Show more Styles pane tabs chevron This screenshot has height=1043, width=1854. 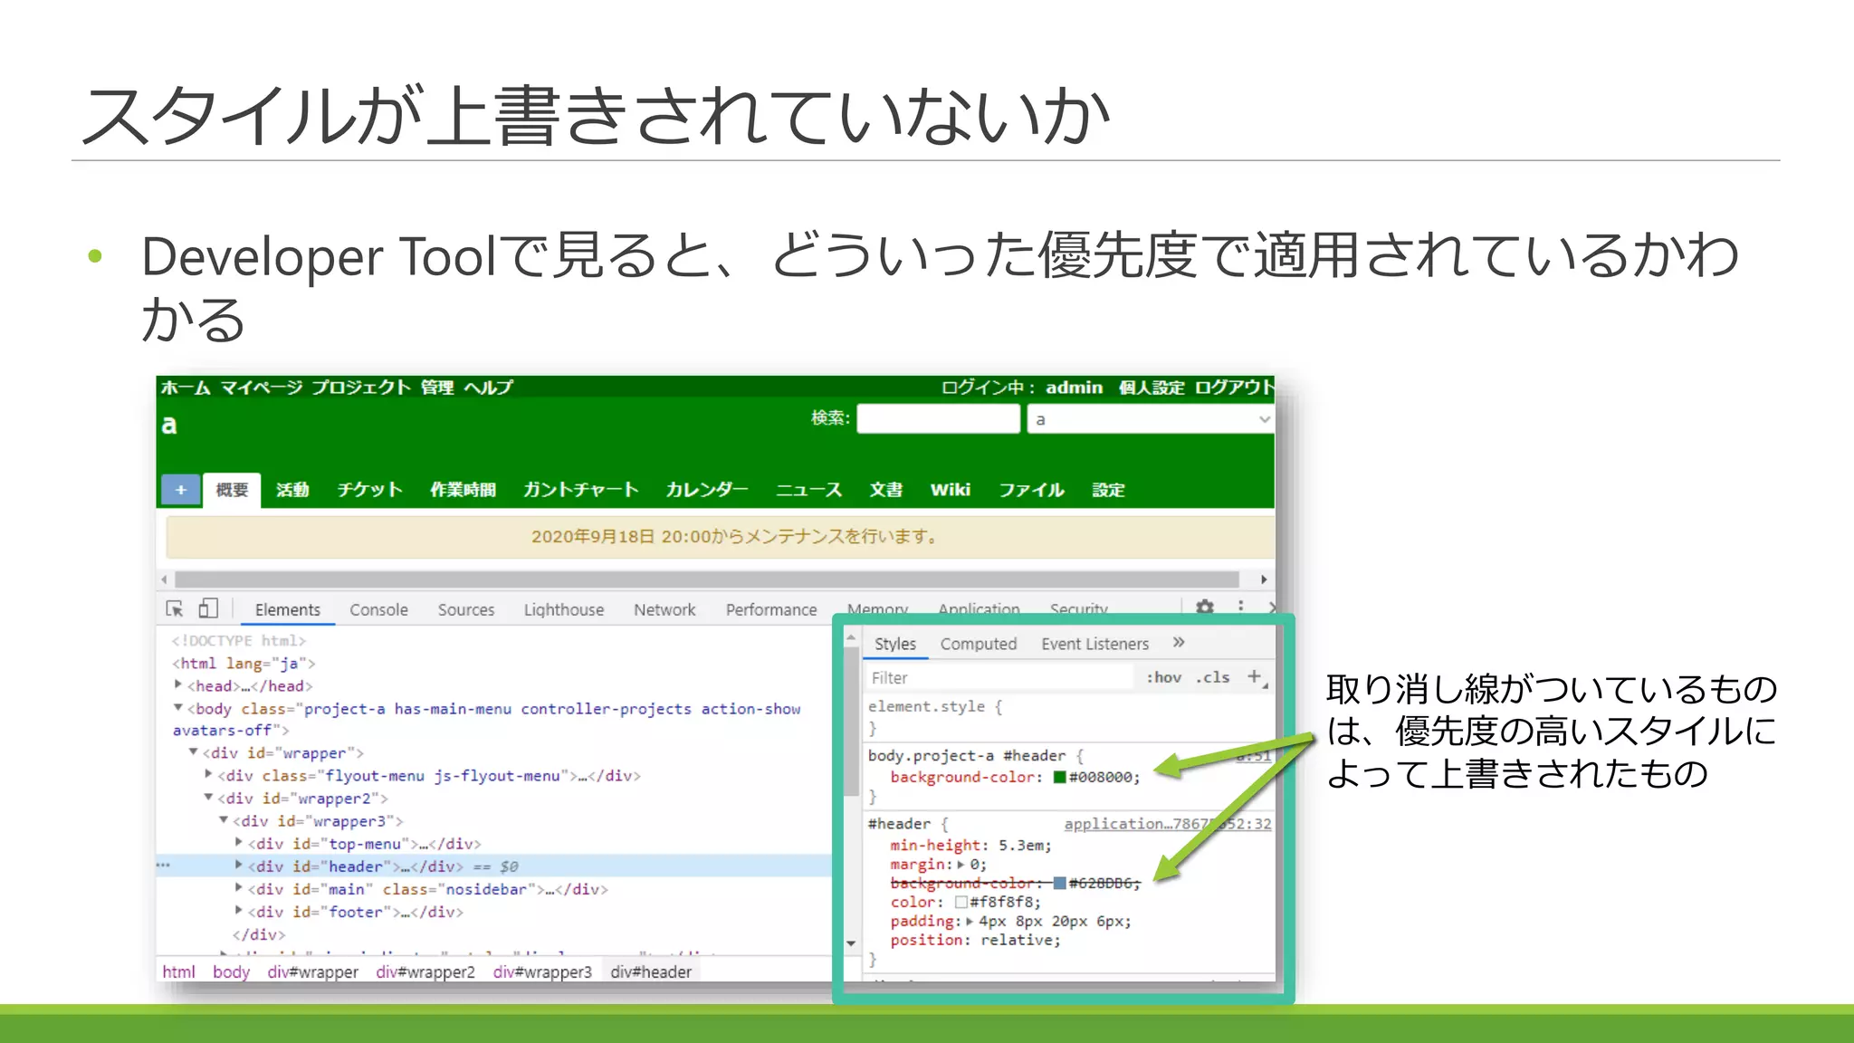click(1179, 643)
